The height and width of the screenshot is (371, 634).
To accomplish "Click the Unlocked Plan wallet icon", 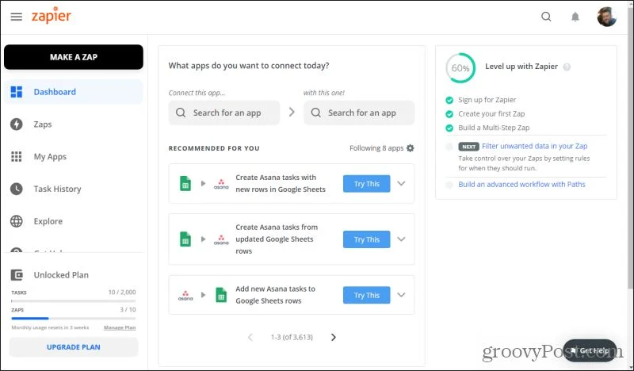I will click(x=16, y=275).
